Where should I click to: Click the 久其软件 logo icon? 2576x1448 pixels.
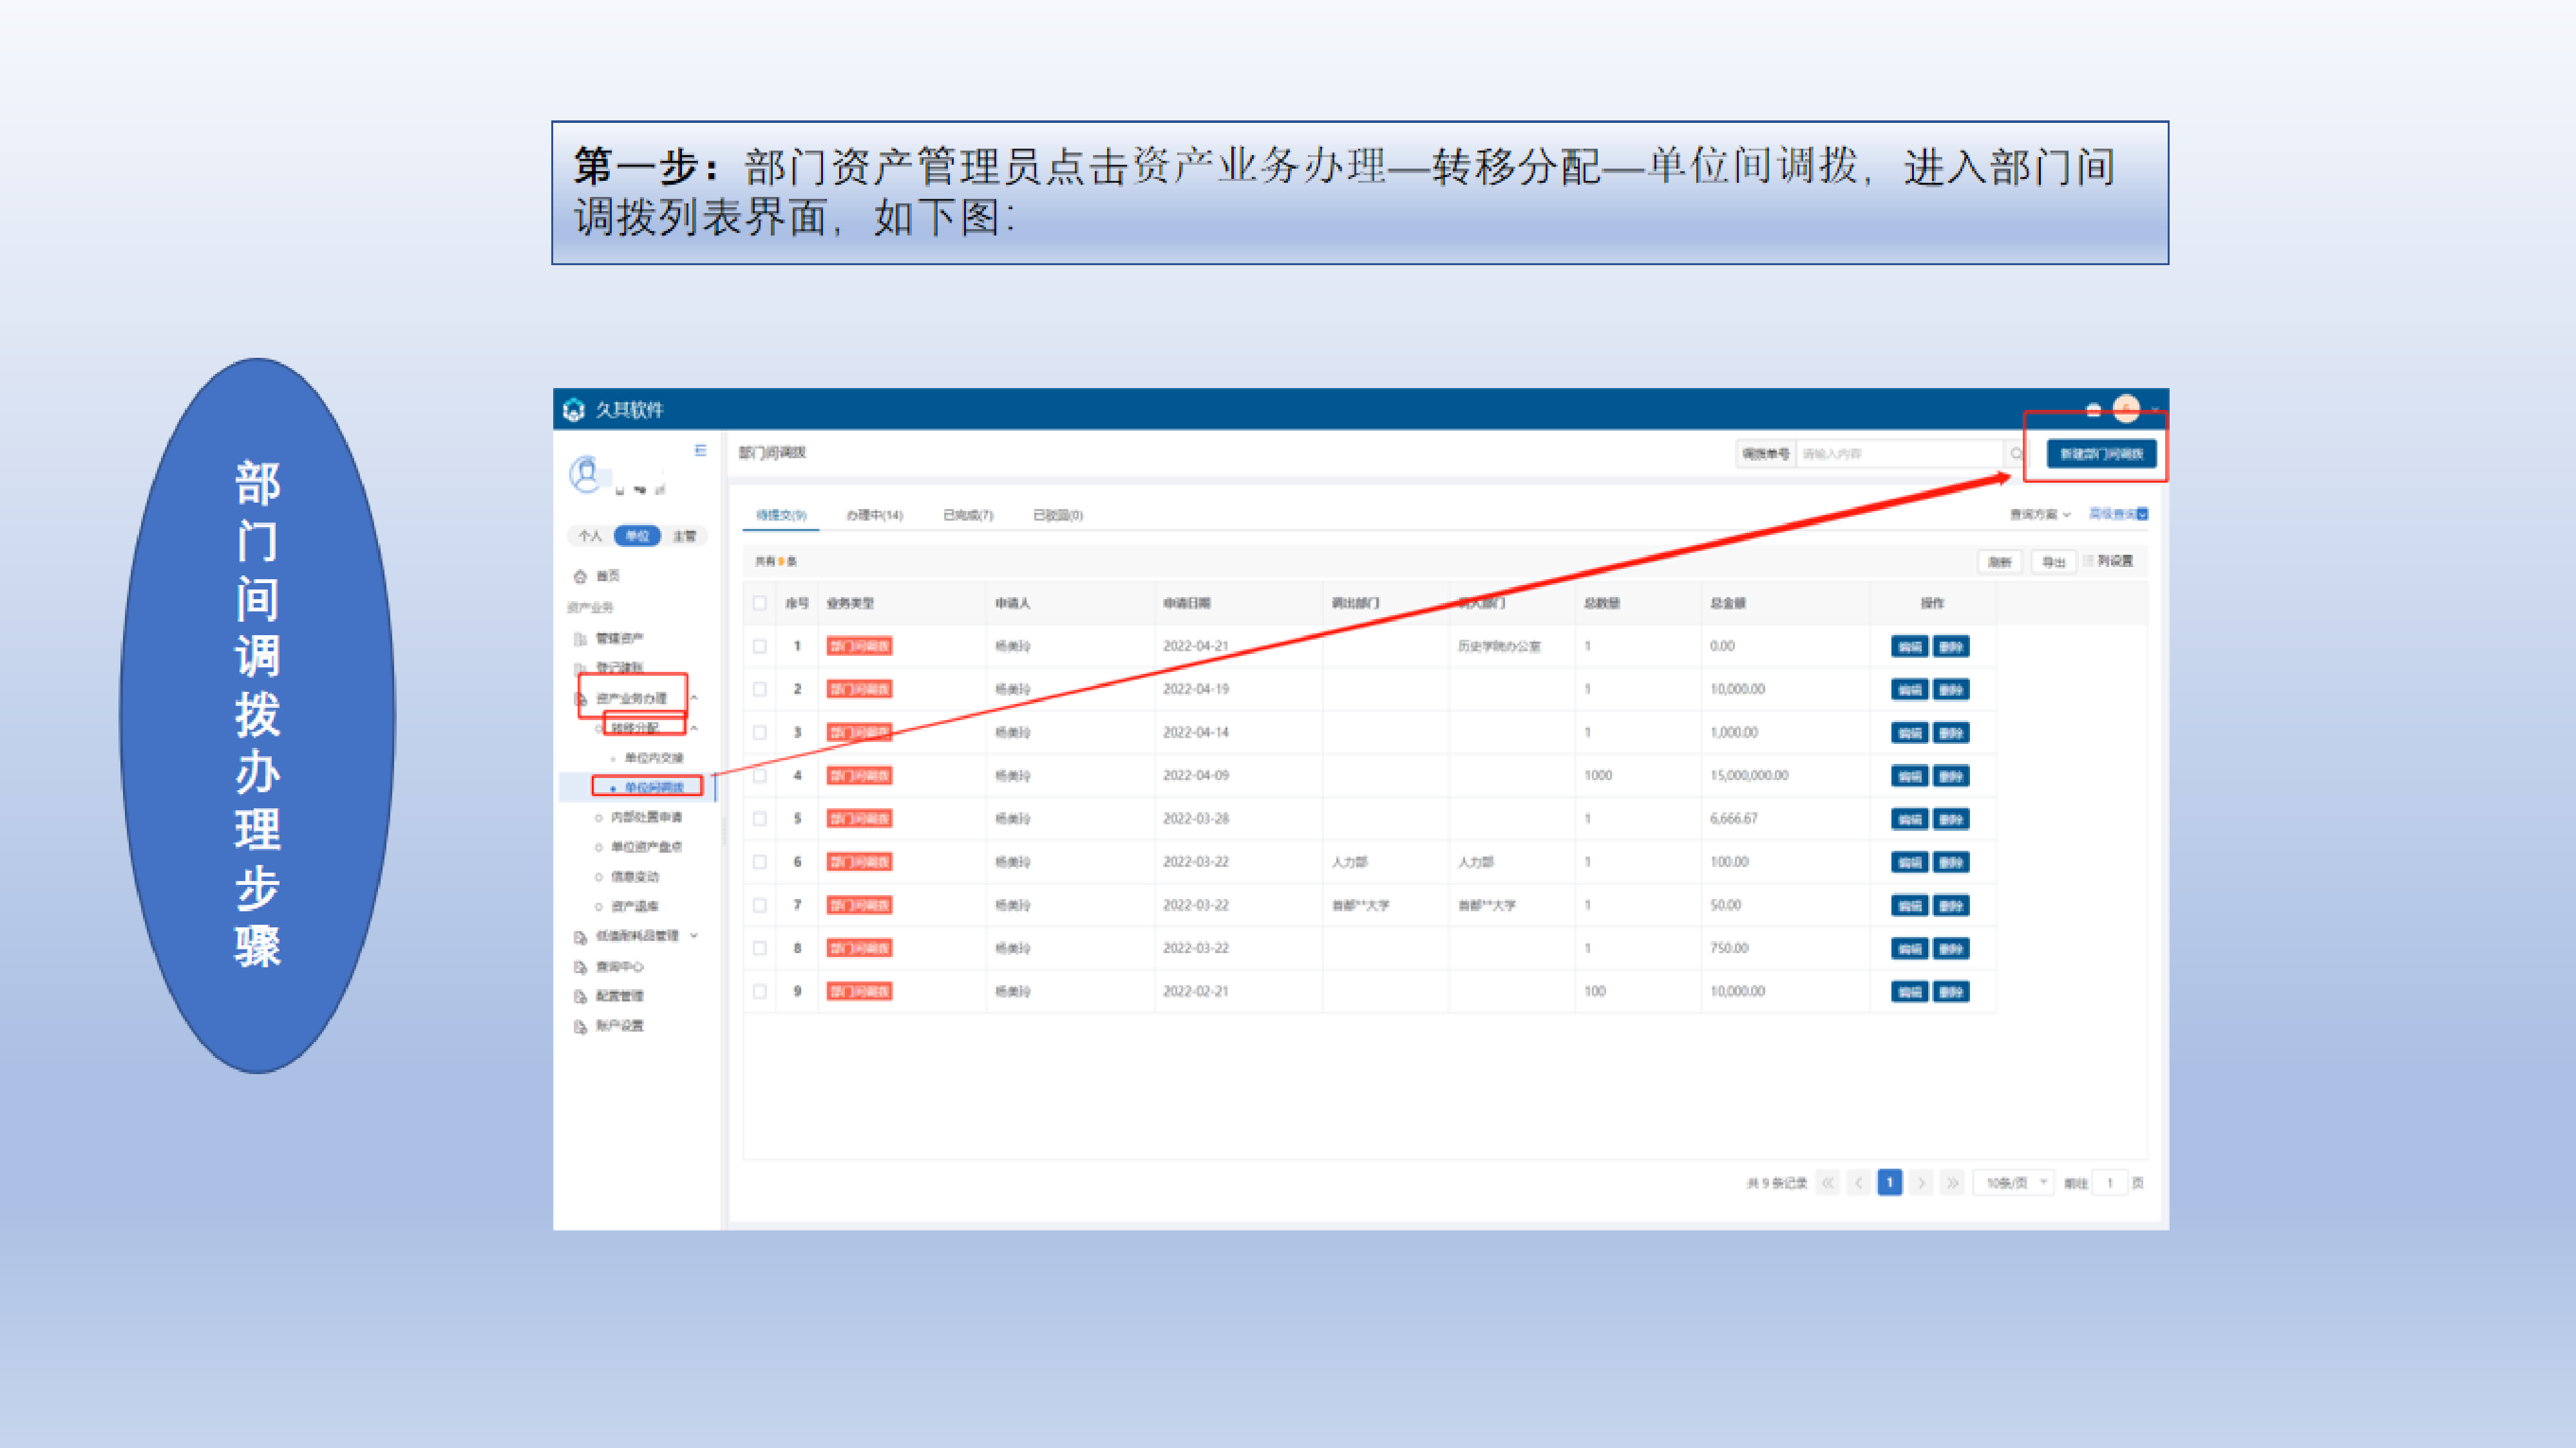tap(574, 410)
